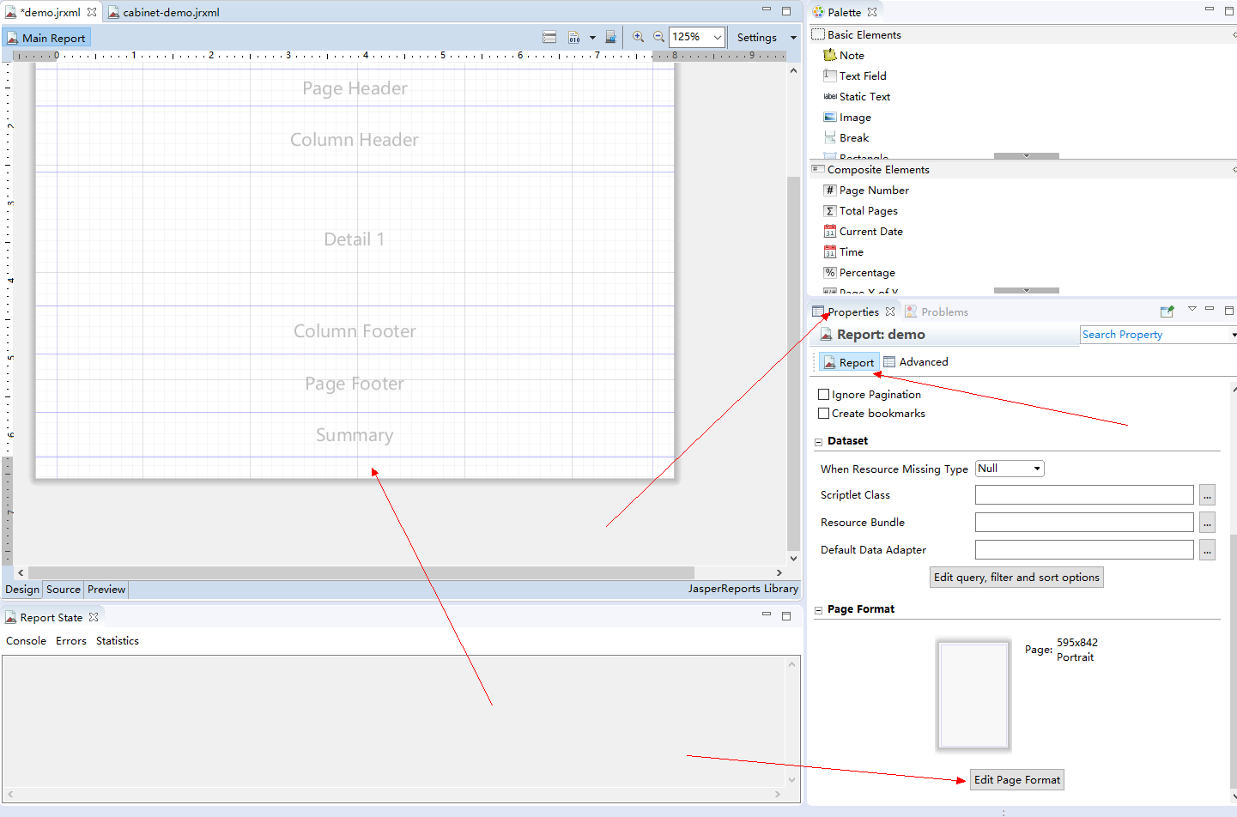The width and height of the screenshot is (1237, 817).
Task: Click the design canvas horizontal scrollbar
Action: click(361, 572)
